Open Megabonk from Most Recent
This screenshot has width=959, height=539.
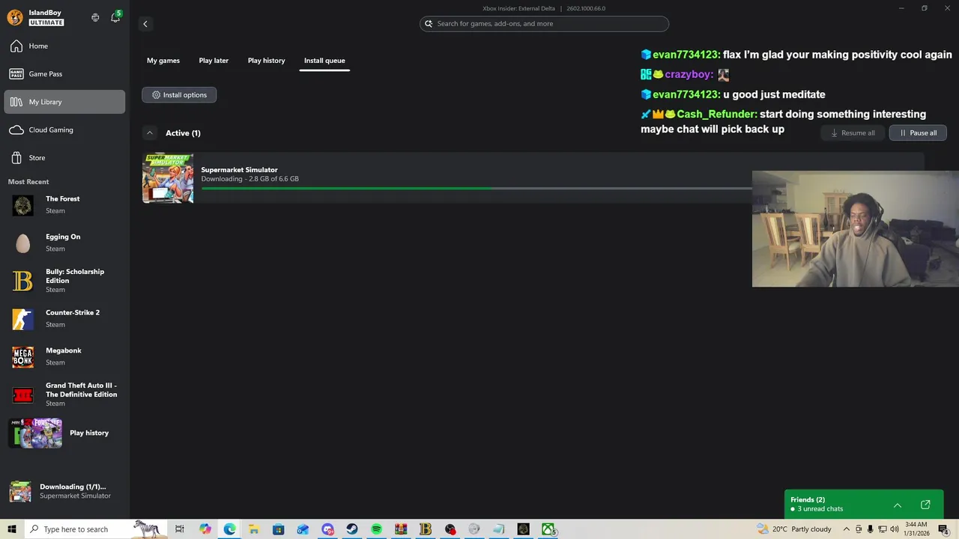coord(64,356)
